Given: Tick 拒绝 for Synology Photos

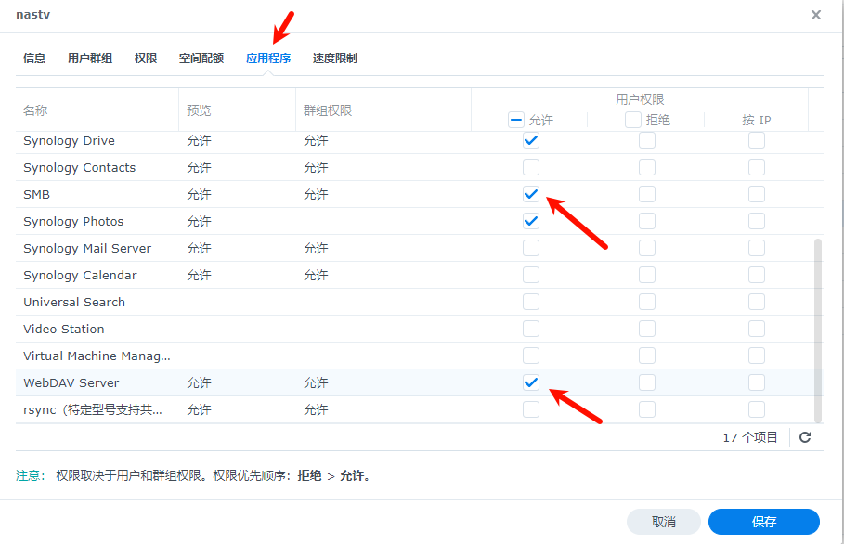Looking at the screenshot, I should point(647,221).
